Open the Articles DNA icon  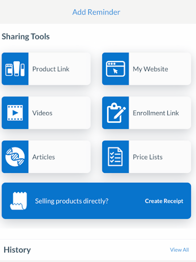15,157
